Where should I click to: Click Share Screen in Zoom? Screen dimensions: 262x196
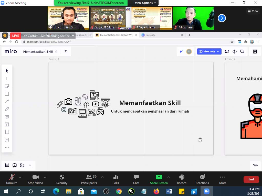(x=159, y=179)
